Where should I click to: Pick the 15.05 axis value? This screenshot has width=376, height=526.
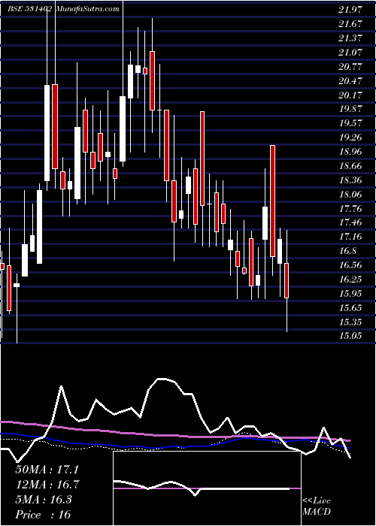pyautogui.click(x=350, y=335)
